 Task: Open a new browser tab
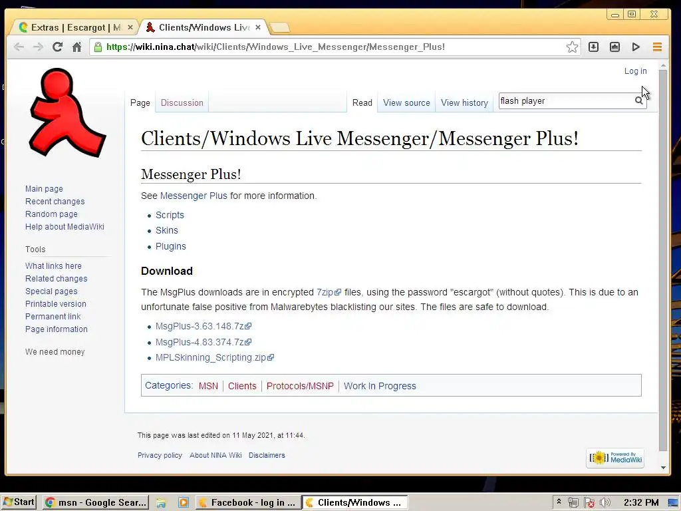click(280, 28)
